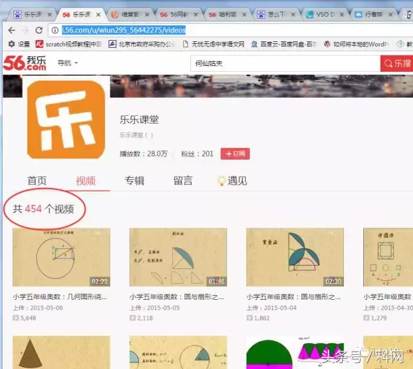Open the 设置 gear bookmark

point(19,44)
